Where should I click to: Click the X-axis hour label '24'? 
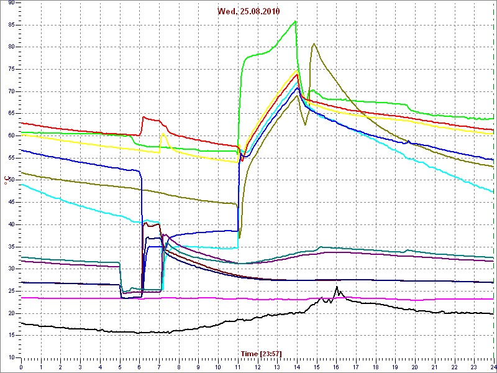point(493,366)
